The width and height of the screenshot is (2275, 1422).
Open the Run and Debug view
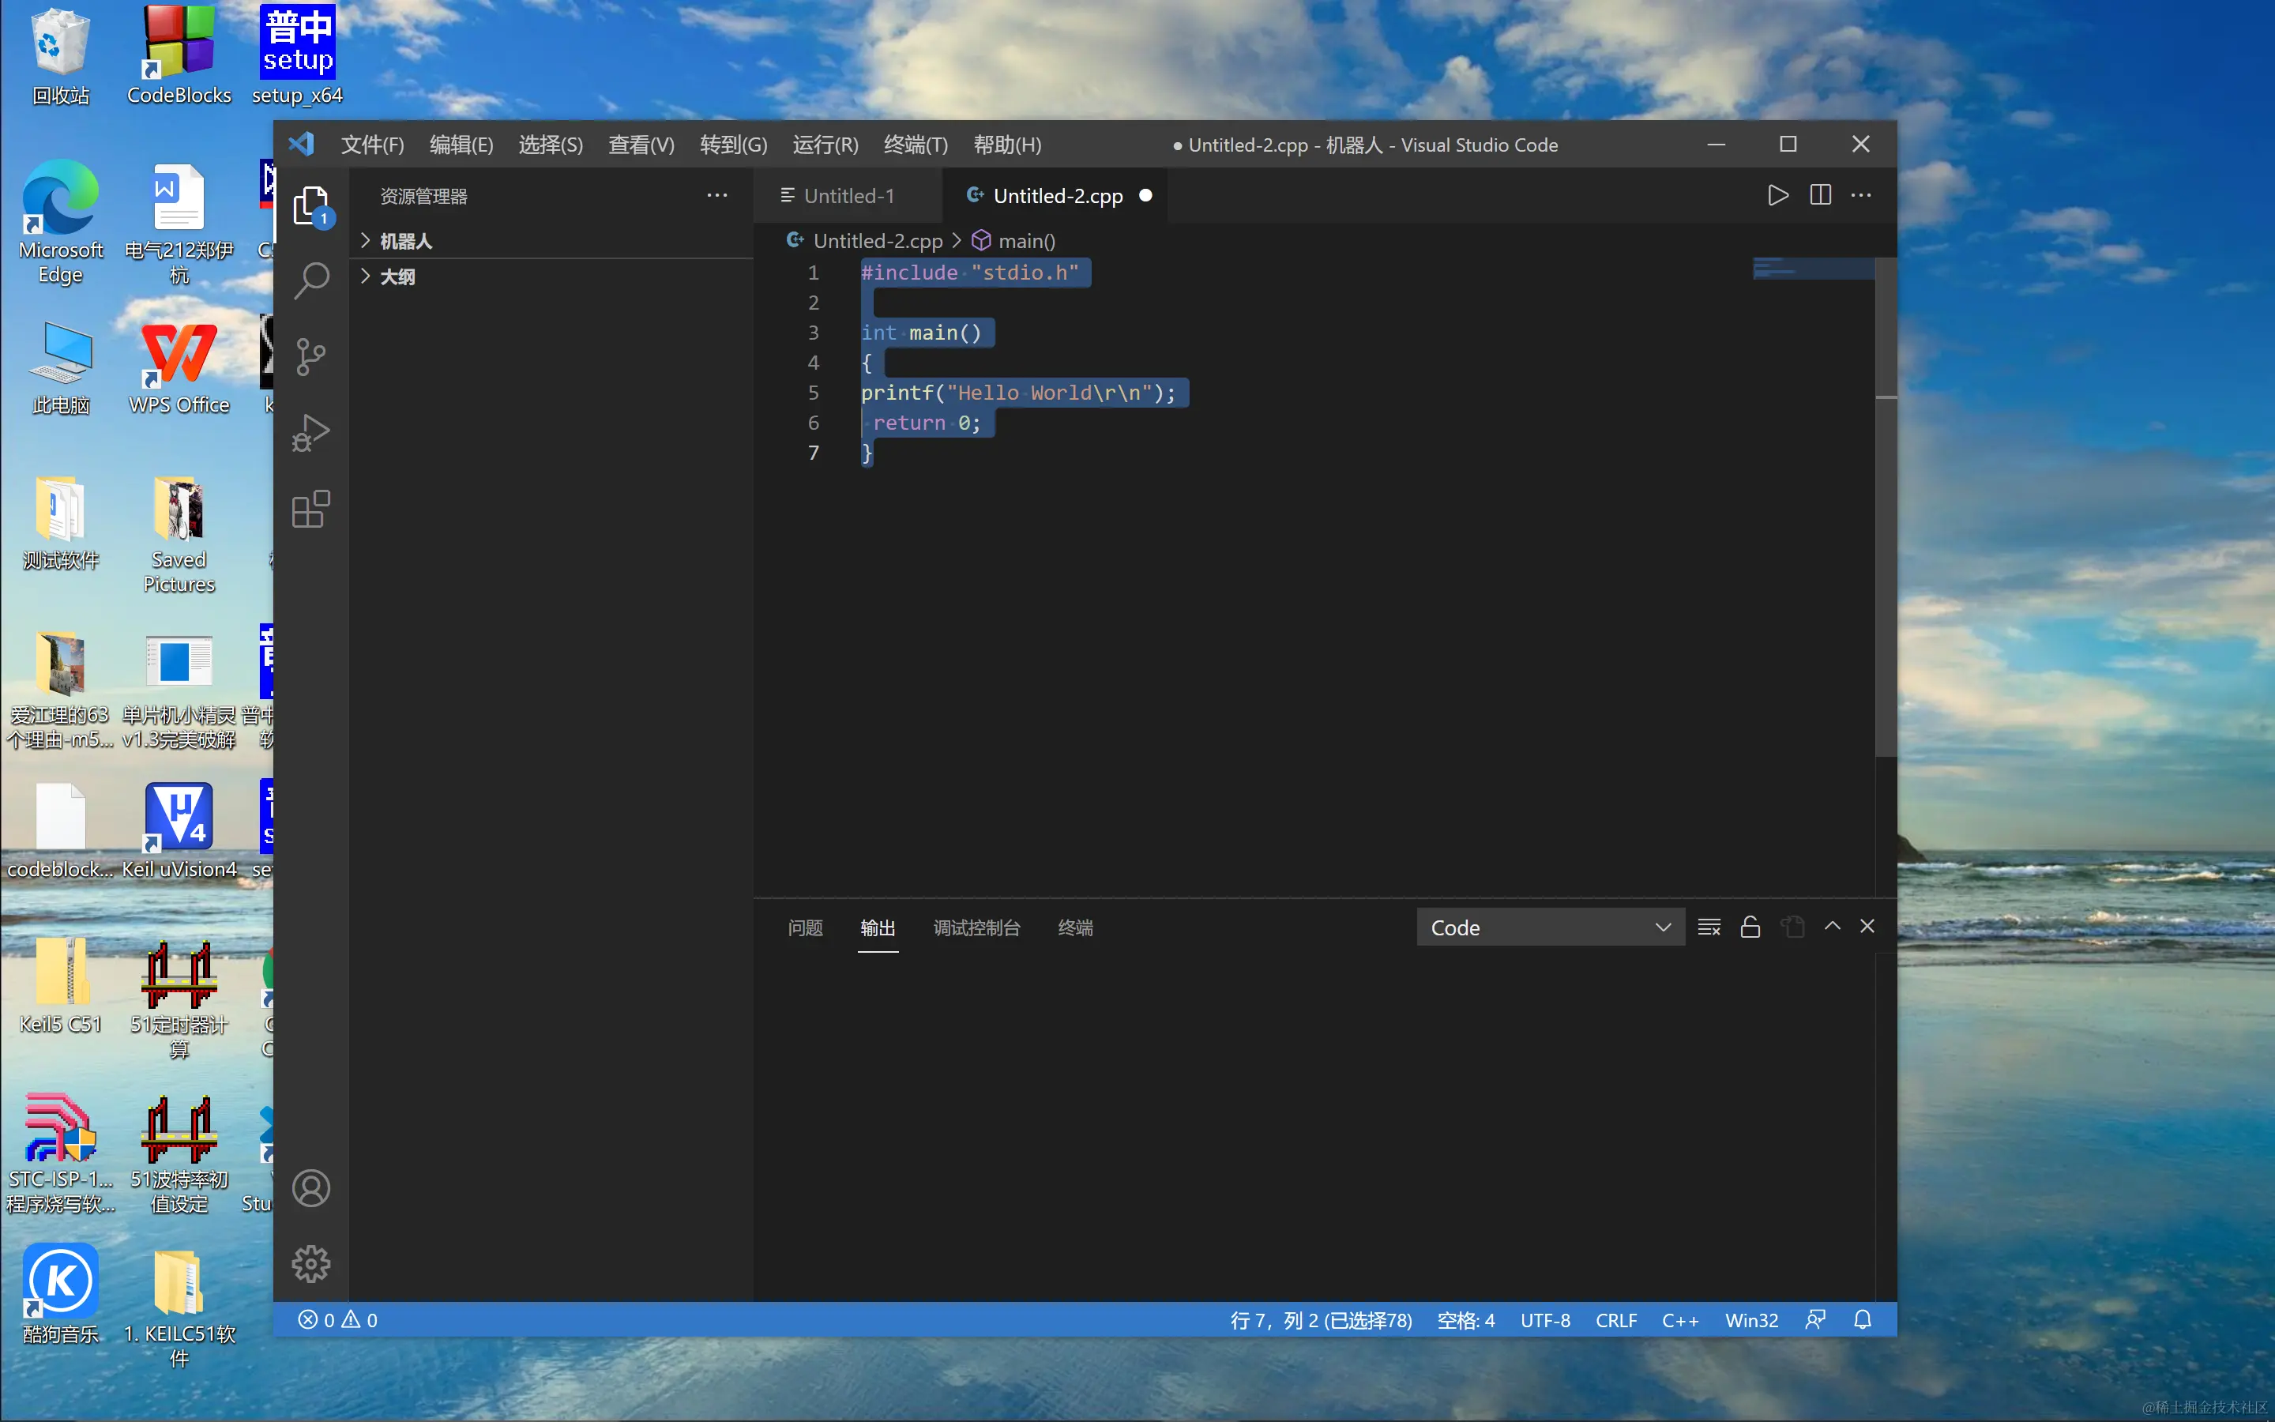coord(311,433)
